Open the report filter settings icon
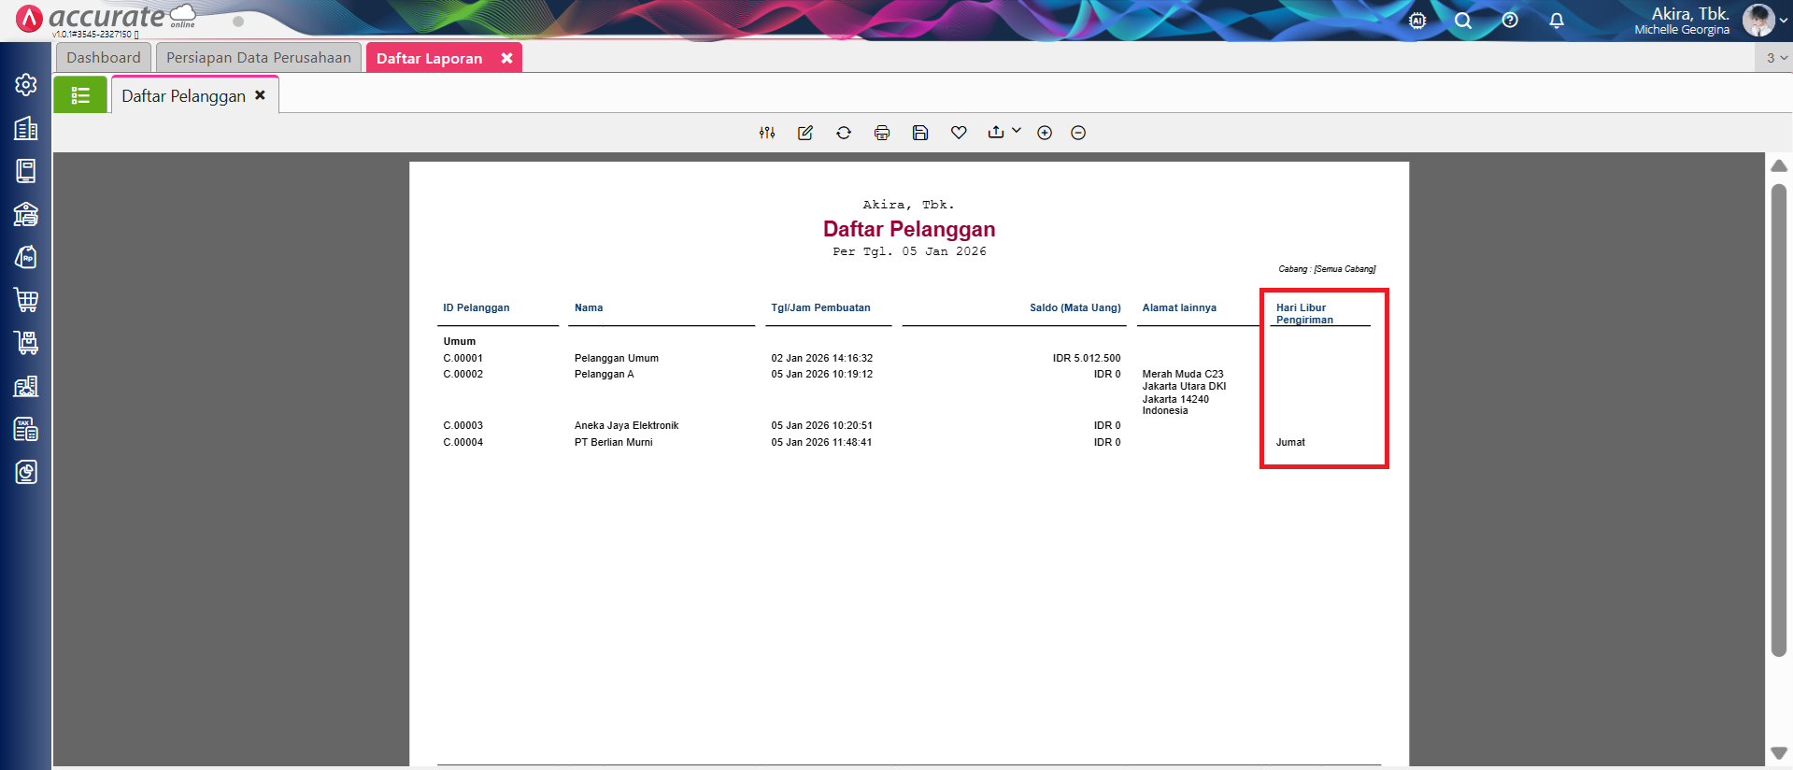 (767, 133)
